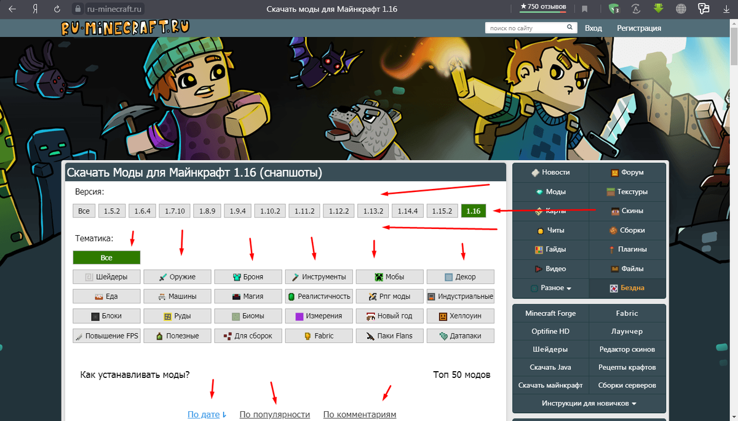738x421 pixels.
Task: Select version 1.8.9
Action: [207, 210]
